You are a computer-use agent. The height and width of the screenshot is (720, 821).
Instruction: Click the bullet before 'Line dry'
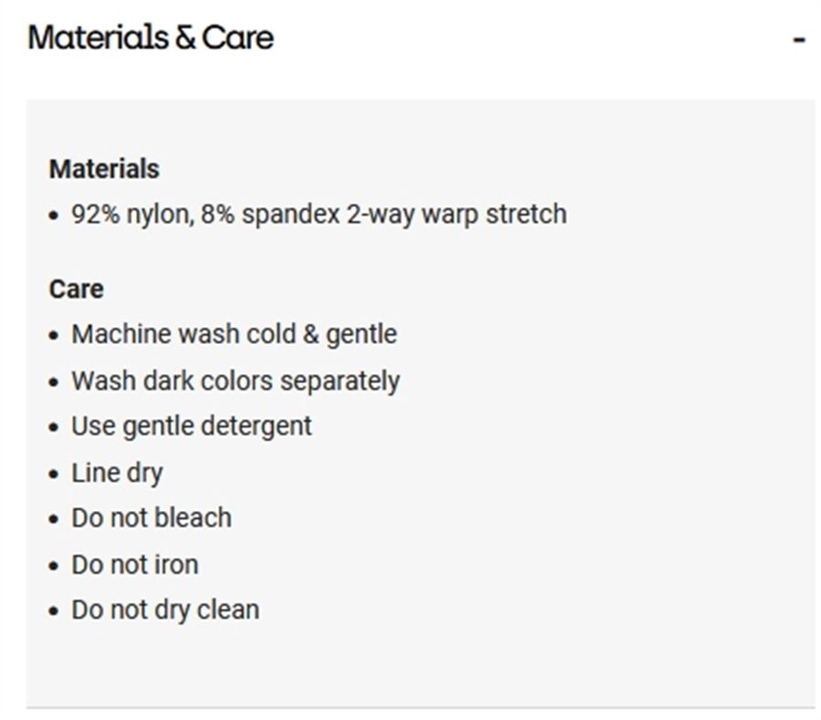click(x=54, y=475)
